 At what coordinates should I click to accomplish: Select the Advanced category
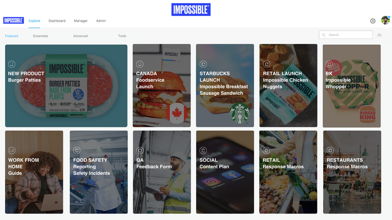click(81, 36)
